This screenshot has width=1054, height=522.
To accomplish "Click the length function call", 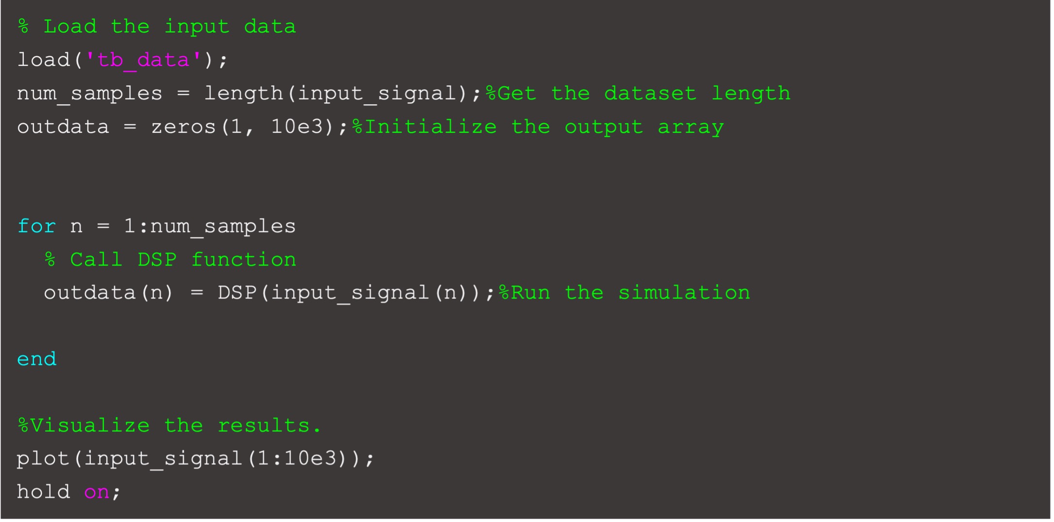I will coord(243,94).
